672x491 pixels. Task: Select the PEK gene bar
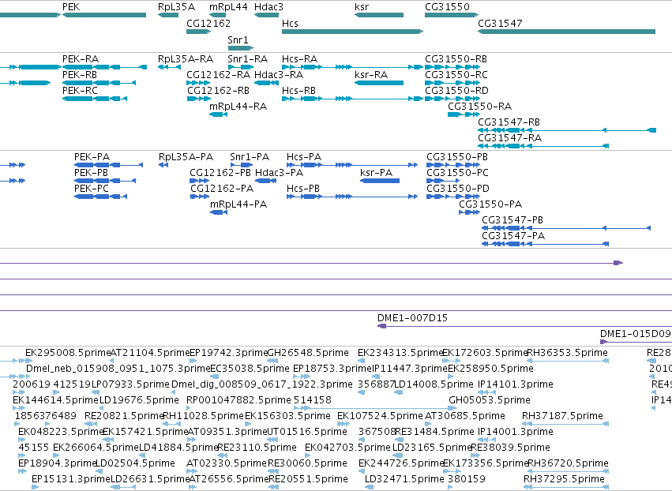[x=104, y=15]
